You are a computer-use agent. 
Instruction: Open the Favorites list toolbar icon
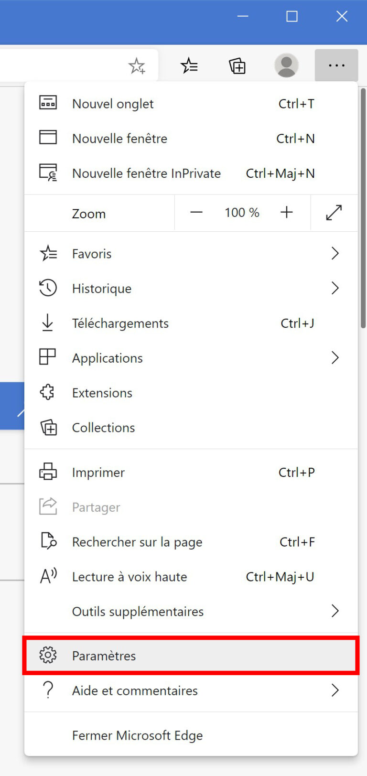click(x=189, y=65)
